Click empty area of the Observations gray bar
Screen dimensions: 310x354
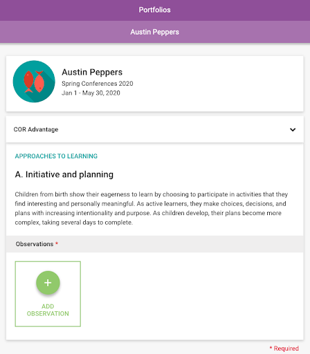(x=180, y=244)
